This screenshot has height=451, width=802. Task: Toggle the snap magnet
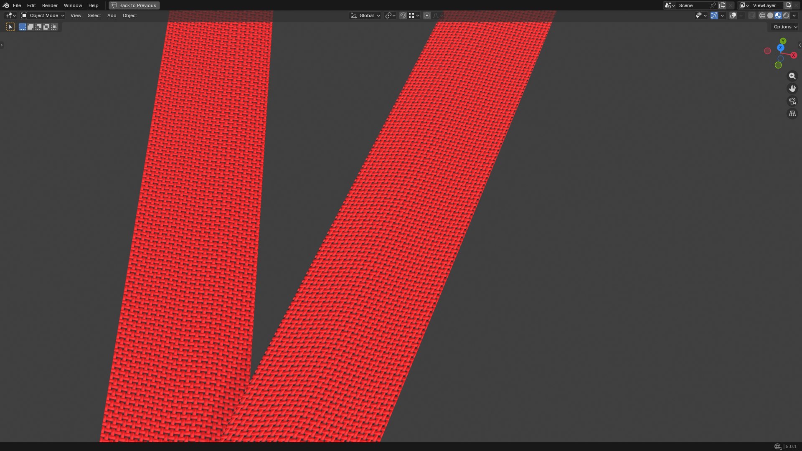[403, 15]
